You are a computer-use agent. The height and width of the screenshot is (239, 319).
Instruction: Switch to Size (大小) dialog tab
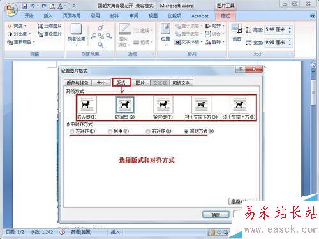101,83
